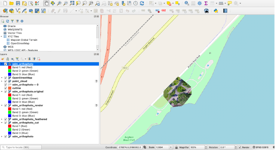Open the Scale dropdown in status bar
The height and width of the screenshot is (150, 275).
(x=171, y=147)
